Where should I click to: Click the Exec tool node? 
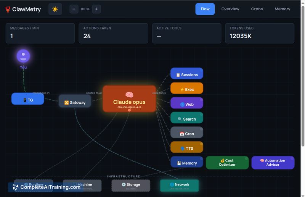187,89
